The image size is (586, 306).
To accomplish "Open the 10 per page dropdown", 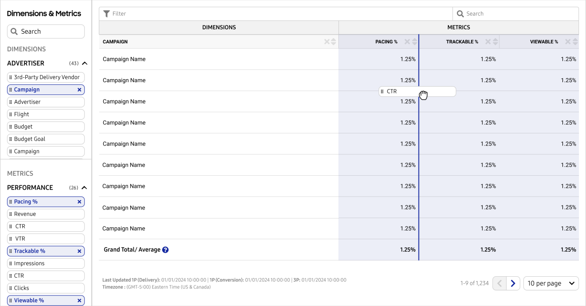I will tap(551, 283).
